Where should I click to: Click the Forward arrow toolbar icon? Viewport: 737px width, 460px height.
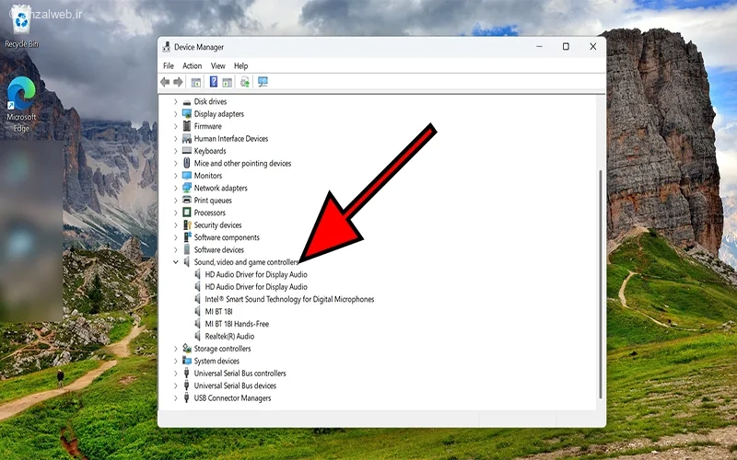point(178,82)
